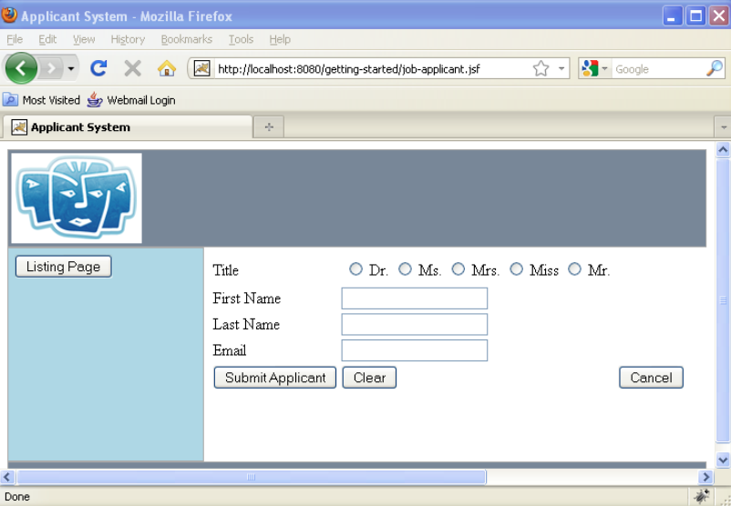Screen dimensions: 731x506
Task: Open the Bookmarks menu
Action: pos(186,39)
